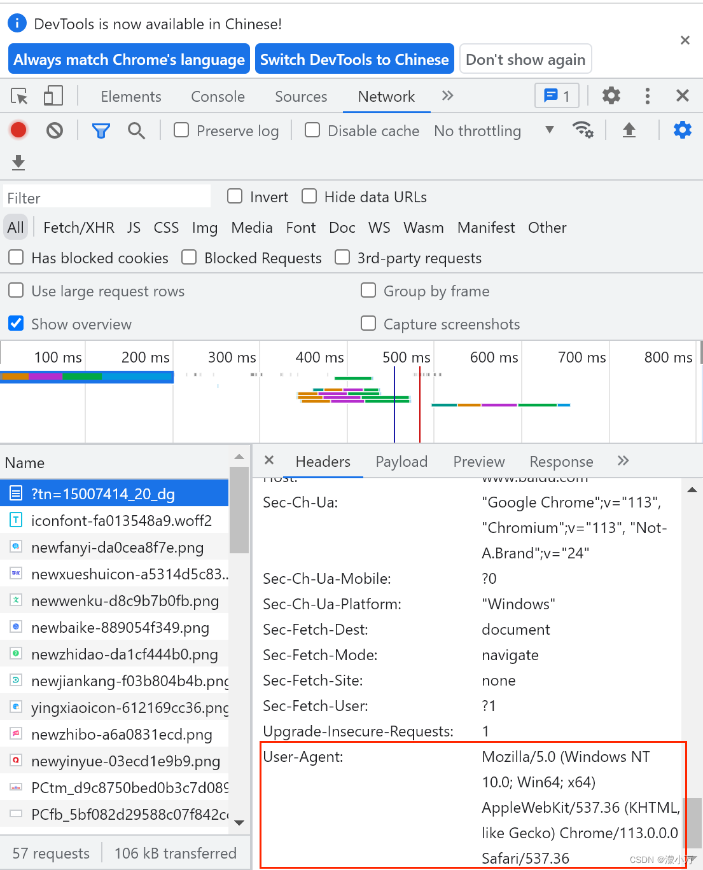
Task: Clear the network log icon
Action: pyautogui.click(x=55, y=130)
